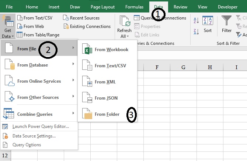
Task: Choose From Folder in submenu
Action: coord(108,114)
